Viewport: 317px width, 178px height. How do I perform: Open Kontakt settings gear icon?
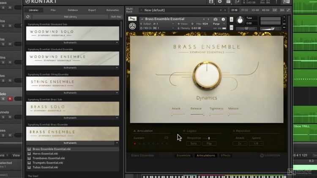tap(220, 2)
